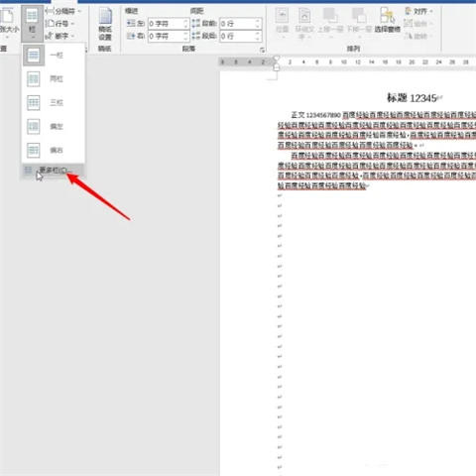Open the paragraph settings dialog launcher

click(262, 50)
